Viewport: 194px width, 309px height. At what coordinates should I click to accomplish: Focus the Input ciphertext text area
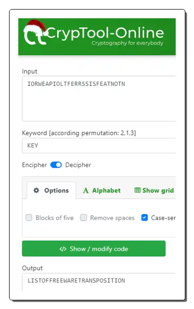pos(99,98)
